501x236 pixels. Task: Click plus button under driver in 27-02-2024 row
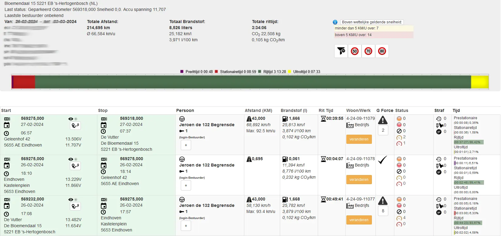pos(186,145)
